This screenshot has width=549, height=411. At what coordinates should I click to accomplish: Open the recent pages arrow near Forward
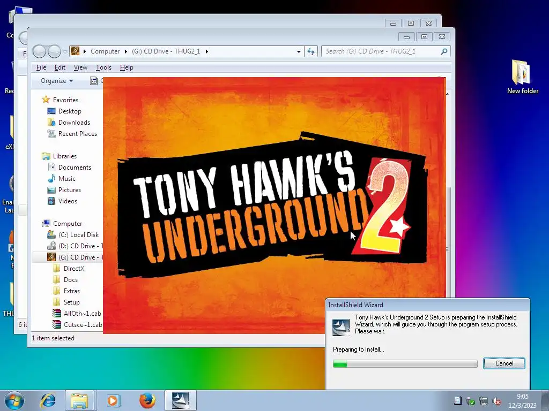(x=65, y=52)
